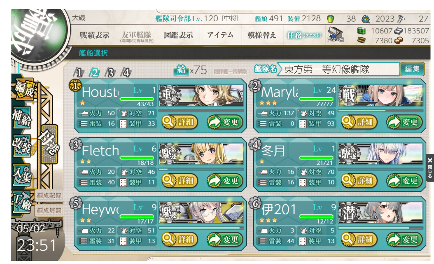
Task: Switch to fleet tab 3
Action: (x=110, y=72)
